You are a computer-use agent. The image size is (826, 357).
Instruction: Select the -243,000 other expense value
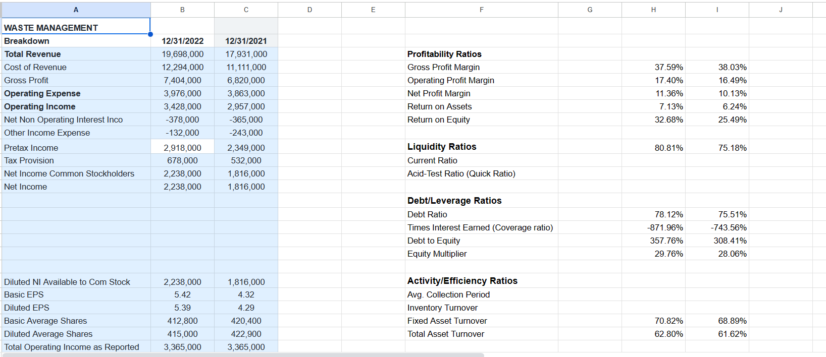(246, 133)
